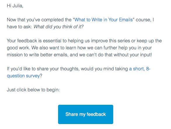171x129 pixels.
Task: Click the "Hi Julia," greeting text
Action: pyautogui.click(x=15, y=6)
